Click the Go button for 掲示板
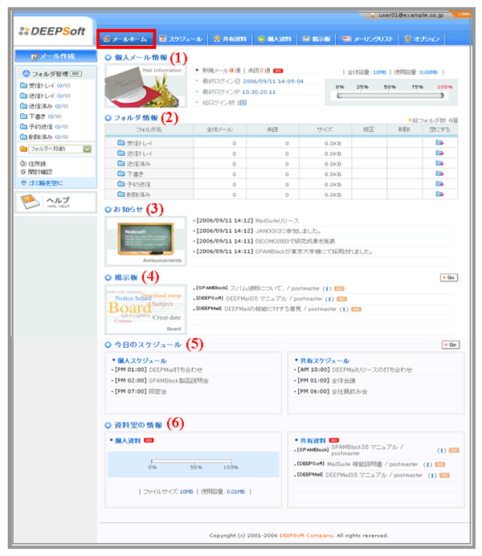Viewport: 482px width, 556px height. pyautogui.click(x=449, y=278)
